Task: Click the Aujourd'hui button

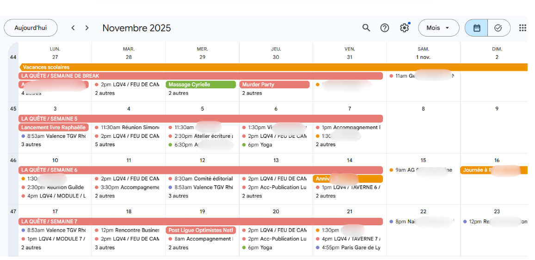Action: point(31,28)
